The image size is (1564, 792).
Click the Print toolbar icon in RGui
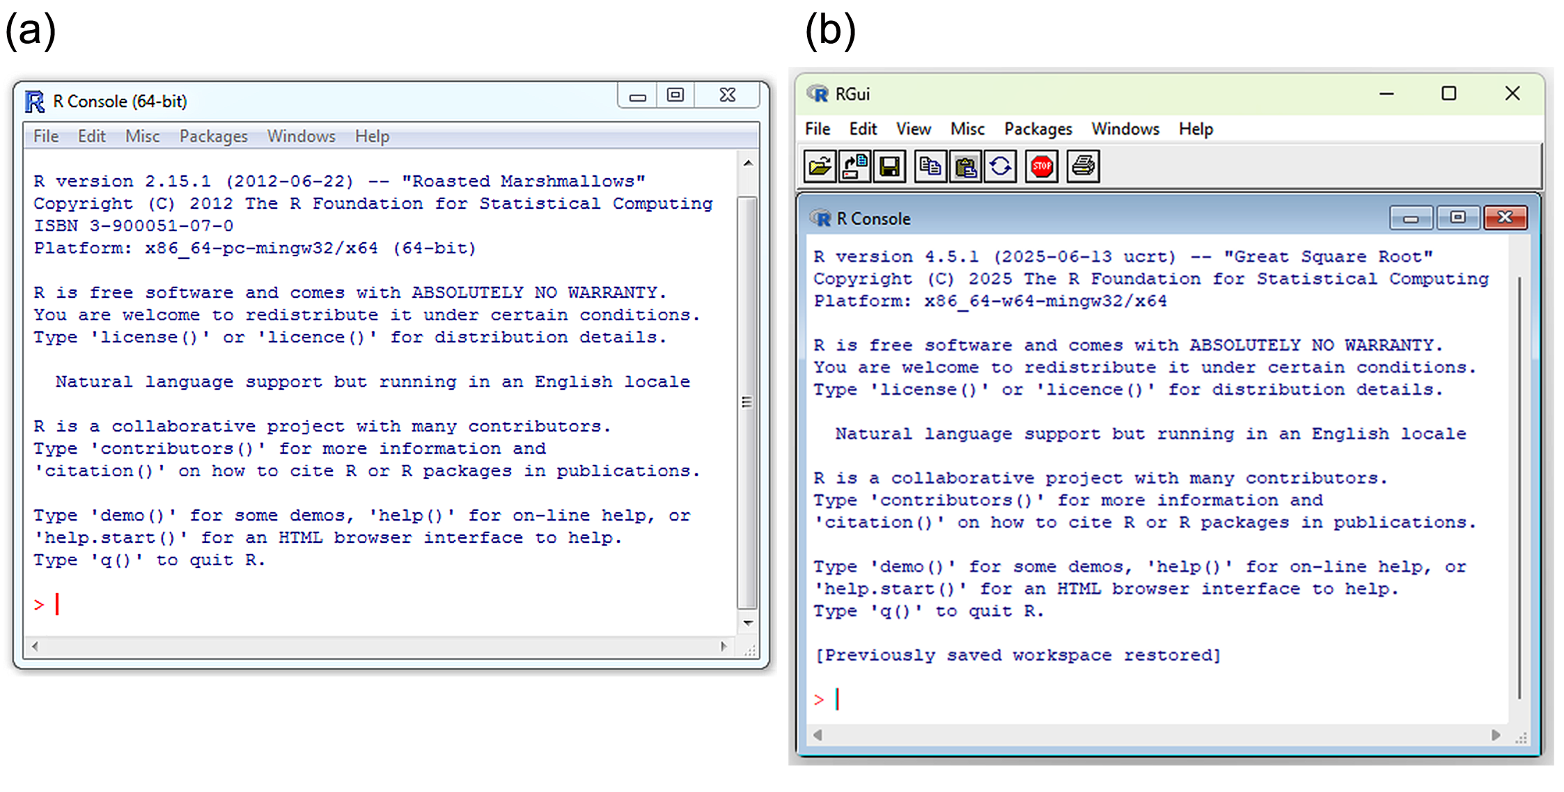coord(1083,166)
